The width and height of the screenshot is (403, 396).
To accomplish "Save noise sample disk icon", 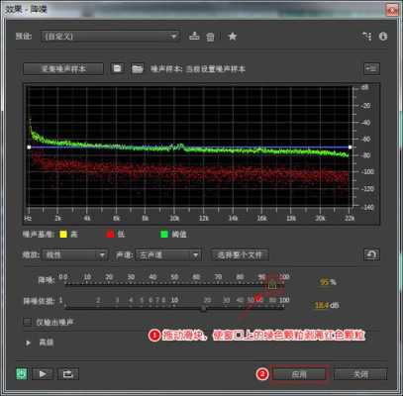I will point(117,68).
